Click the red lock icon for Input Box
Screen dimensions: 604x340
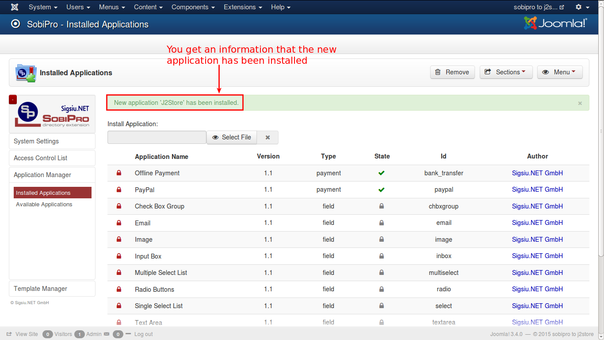coord(119,256)
